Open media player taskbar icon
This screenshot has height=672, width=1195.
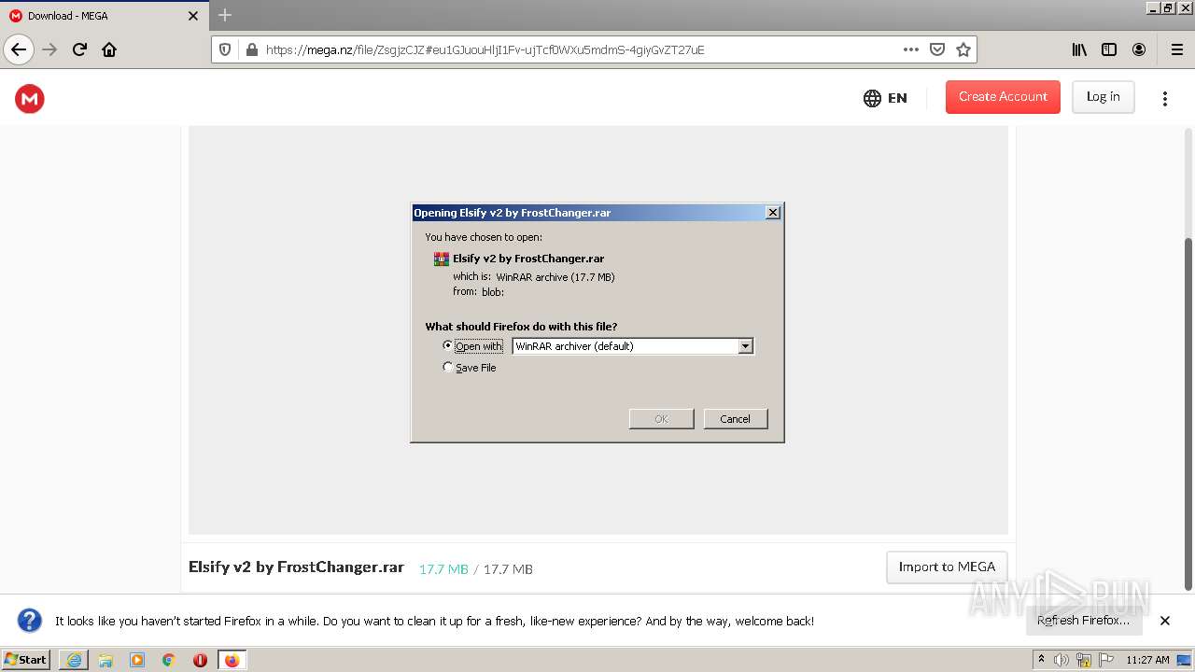[x=137, y=660]
